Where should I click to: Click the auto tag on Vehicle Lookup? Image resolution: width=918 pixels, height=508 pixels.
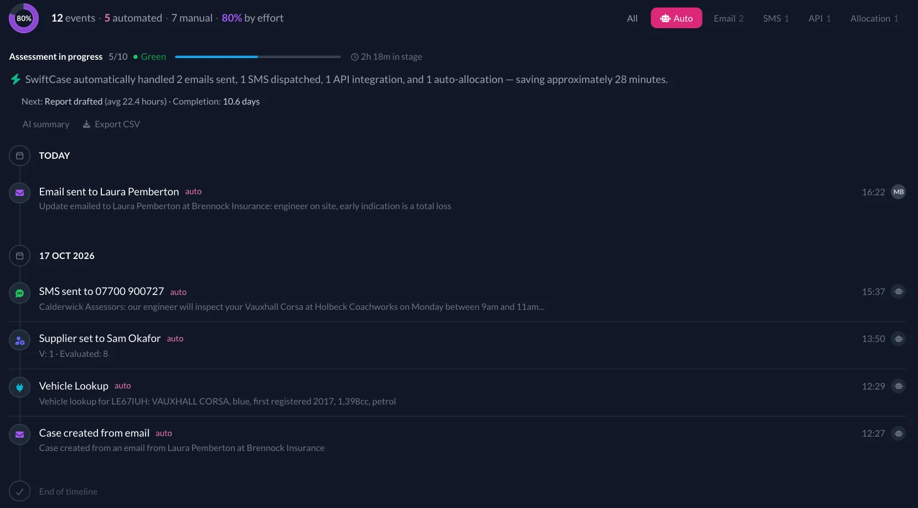click(123, 386)
